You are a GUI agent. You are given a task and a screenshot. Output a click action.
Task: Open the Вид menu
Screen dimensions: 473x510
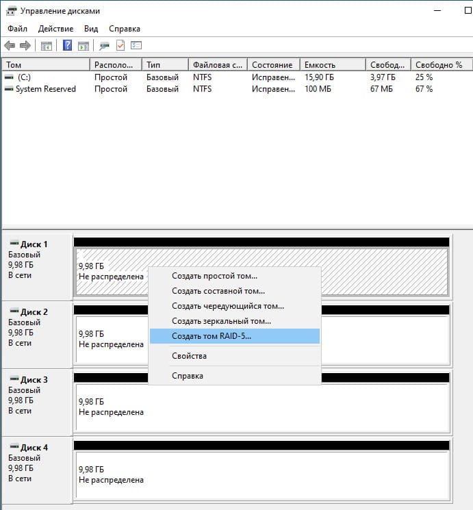(x=91, y=29)
